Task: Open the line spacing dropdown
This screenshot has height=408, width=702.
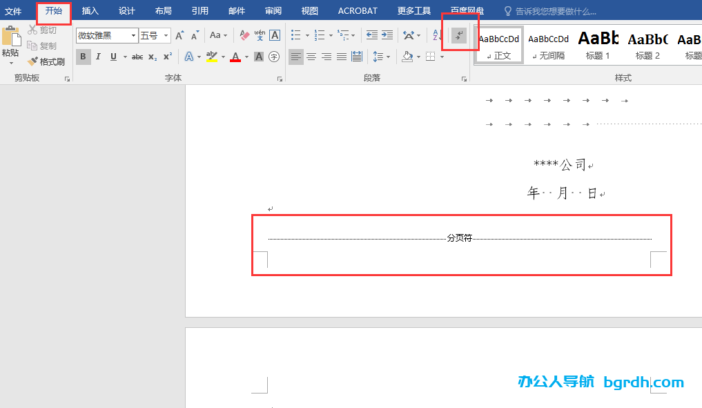Action: (x=380, y=57)
